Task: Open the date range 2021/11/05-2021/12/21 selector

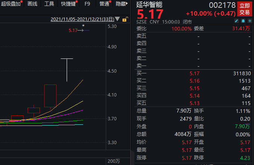Action: point(82,19)
